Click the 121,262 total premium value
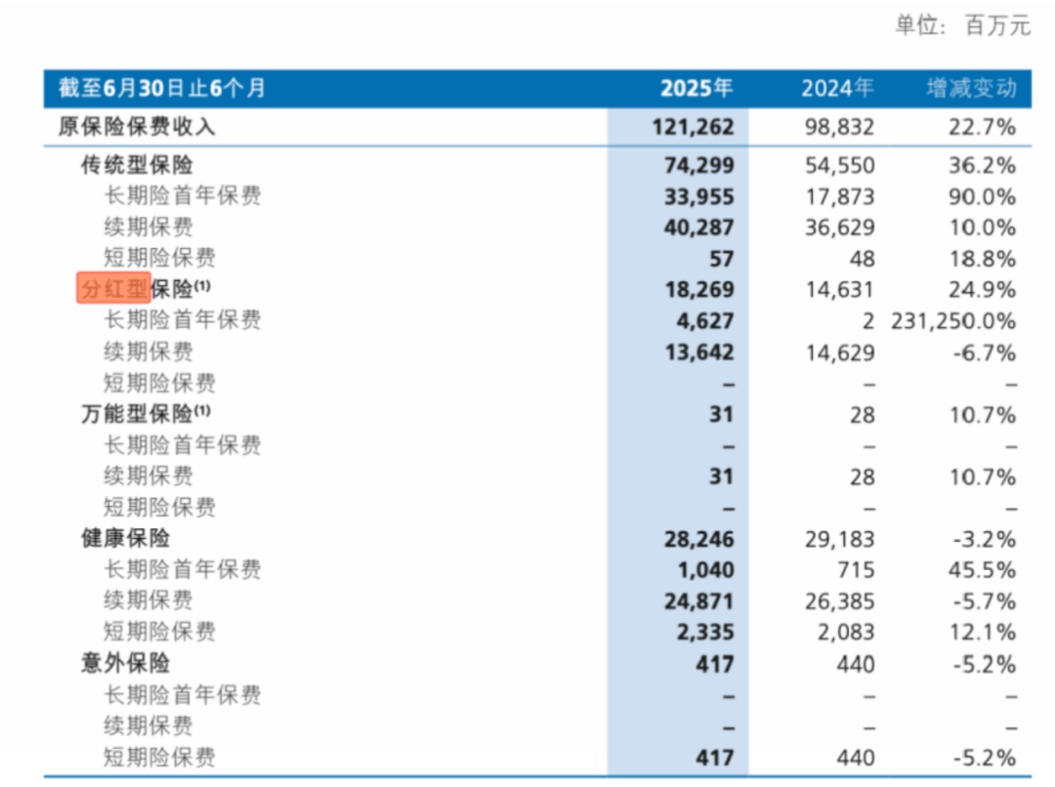Screen dimensions: 1055x787 point(693,126)
